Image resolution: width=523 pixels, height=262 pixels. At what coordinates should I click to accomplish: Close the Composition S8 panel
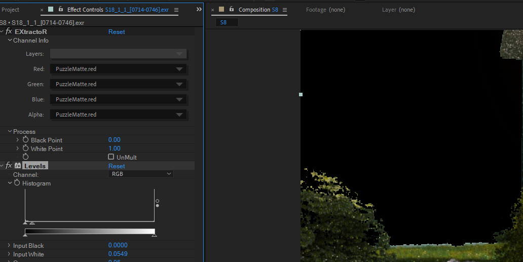click(x=212, y=10)
